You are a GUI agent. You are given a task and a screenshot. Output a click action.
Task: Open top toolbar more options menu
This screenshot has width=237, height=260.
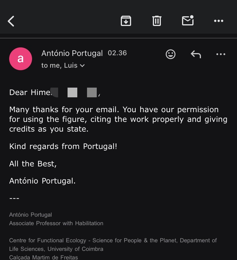coord(219,21)
